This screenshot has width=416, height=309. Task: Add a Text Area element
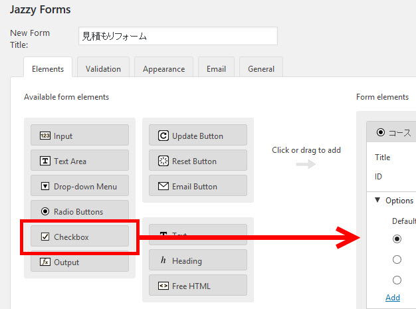pos(80,160)
